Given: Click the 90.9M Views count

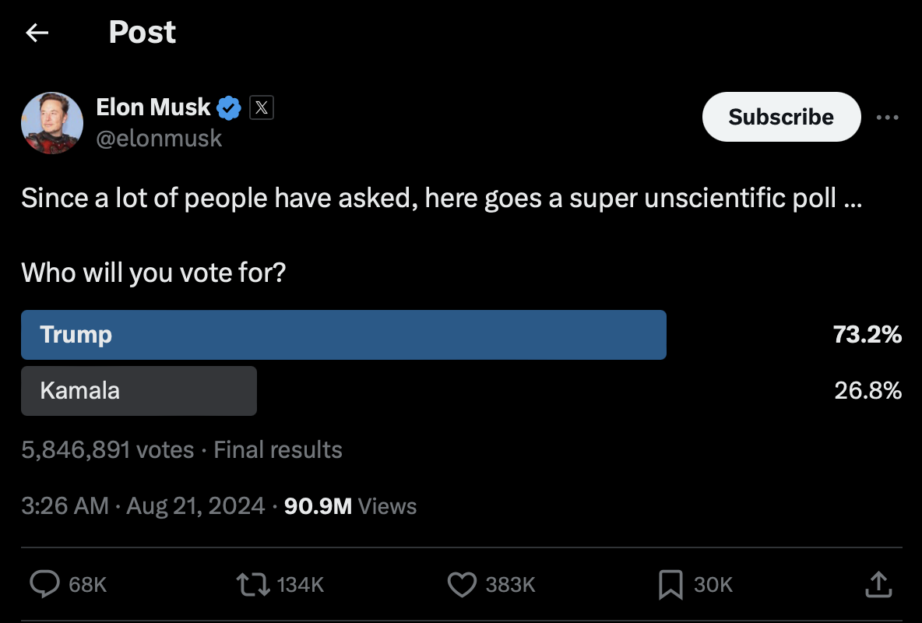Looking at the screenshot, I should 350,506.
